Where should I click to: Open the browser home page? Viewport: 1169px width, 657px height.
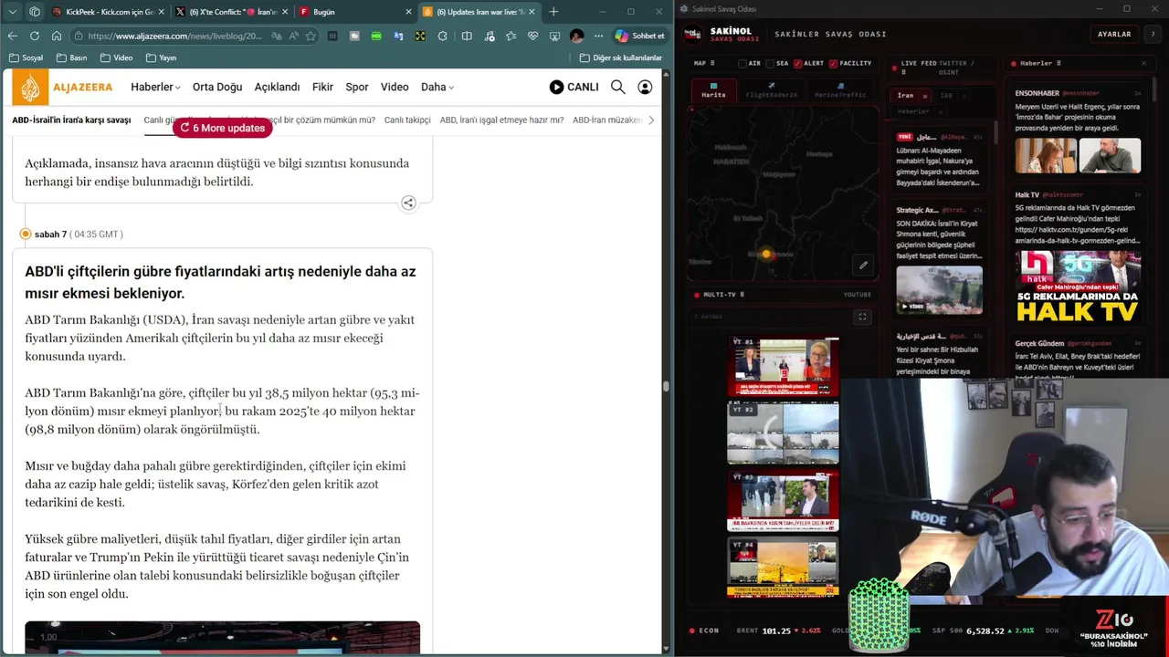click(56, 36)
